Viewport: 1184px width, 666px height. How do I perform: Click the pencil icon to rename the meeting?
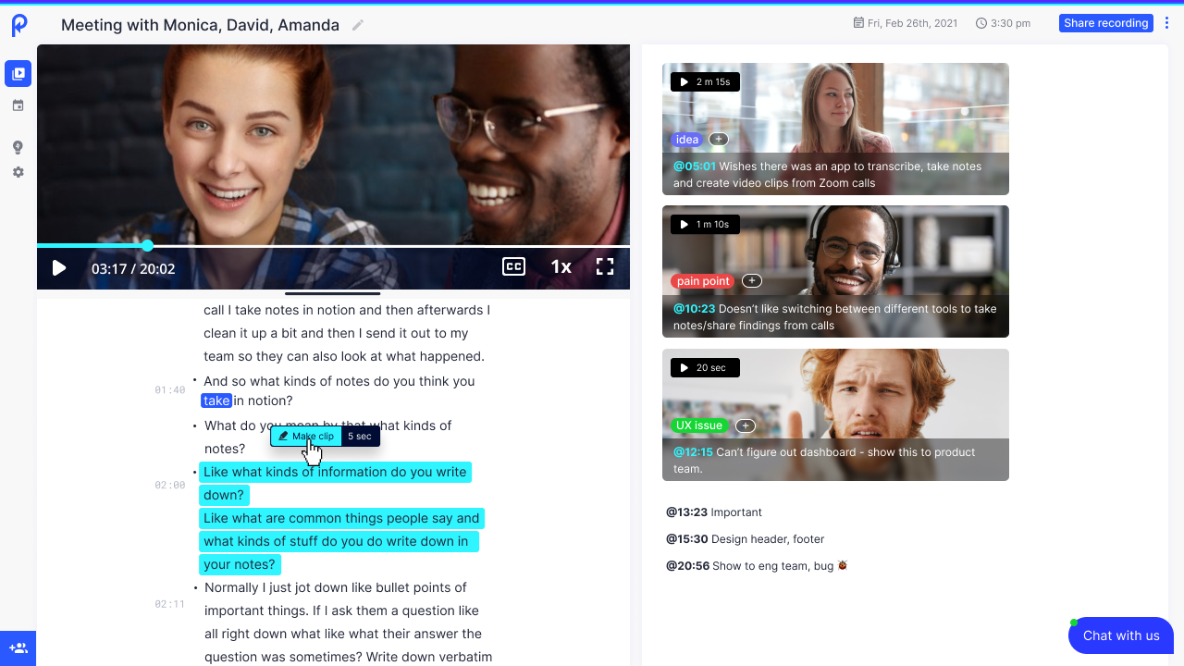(358, 25)
